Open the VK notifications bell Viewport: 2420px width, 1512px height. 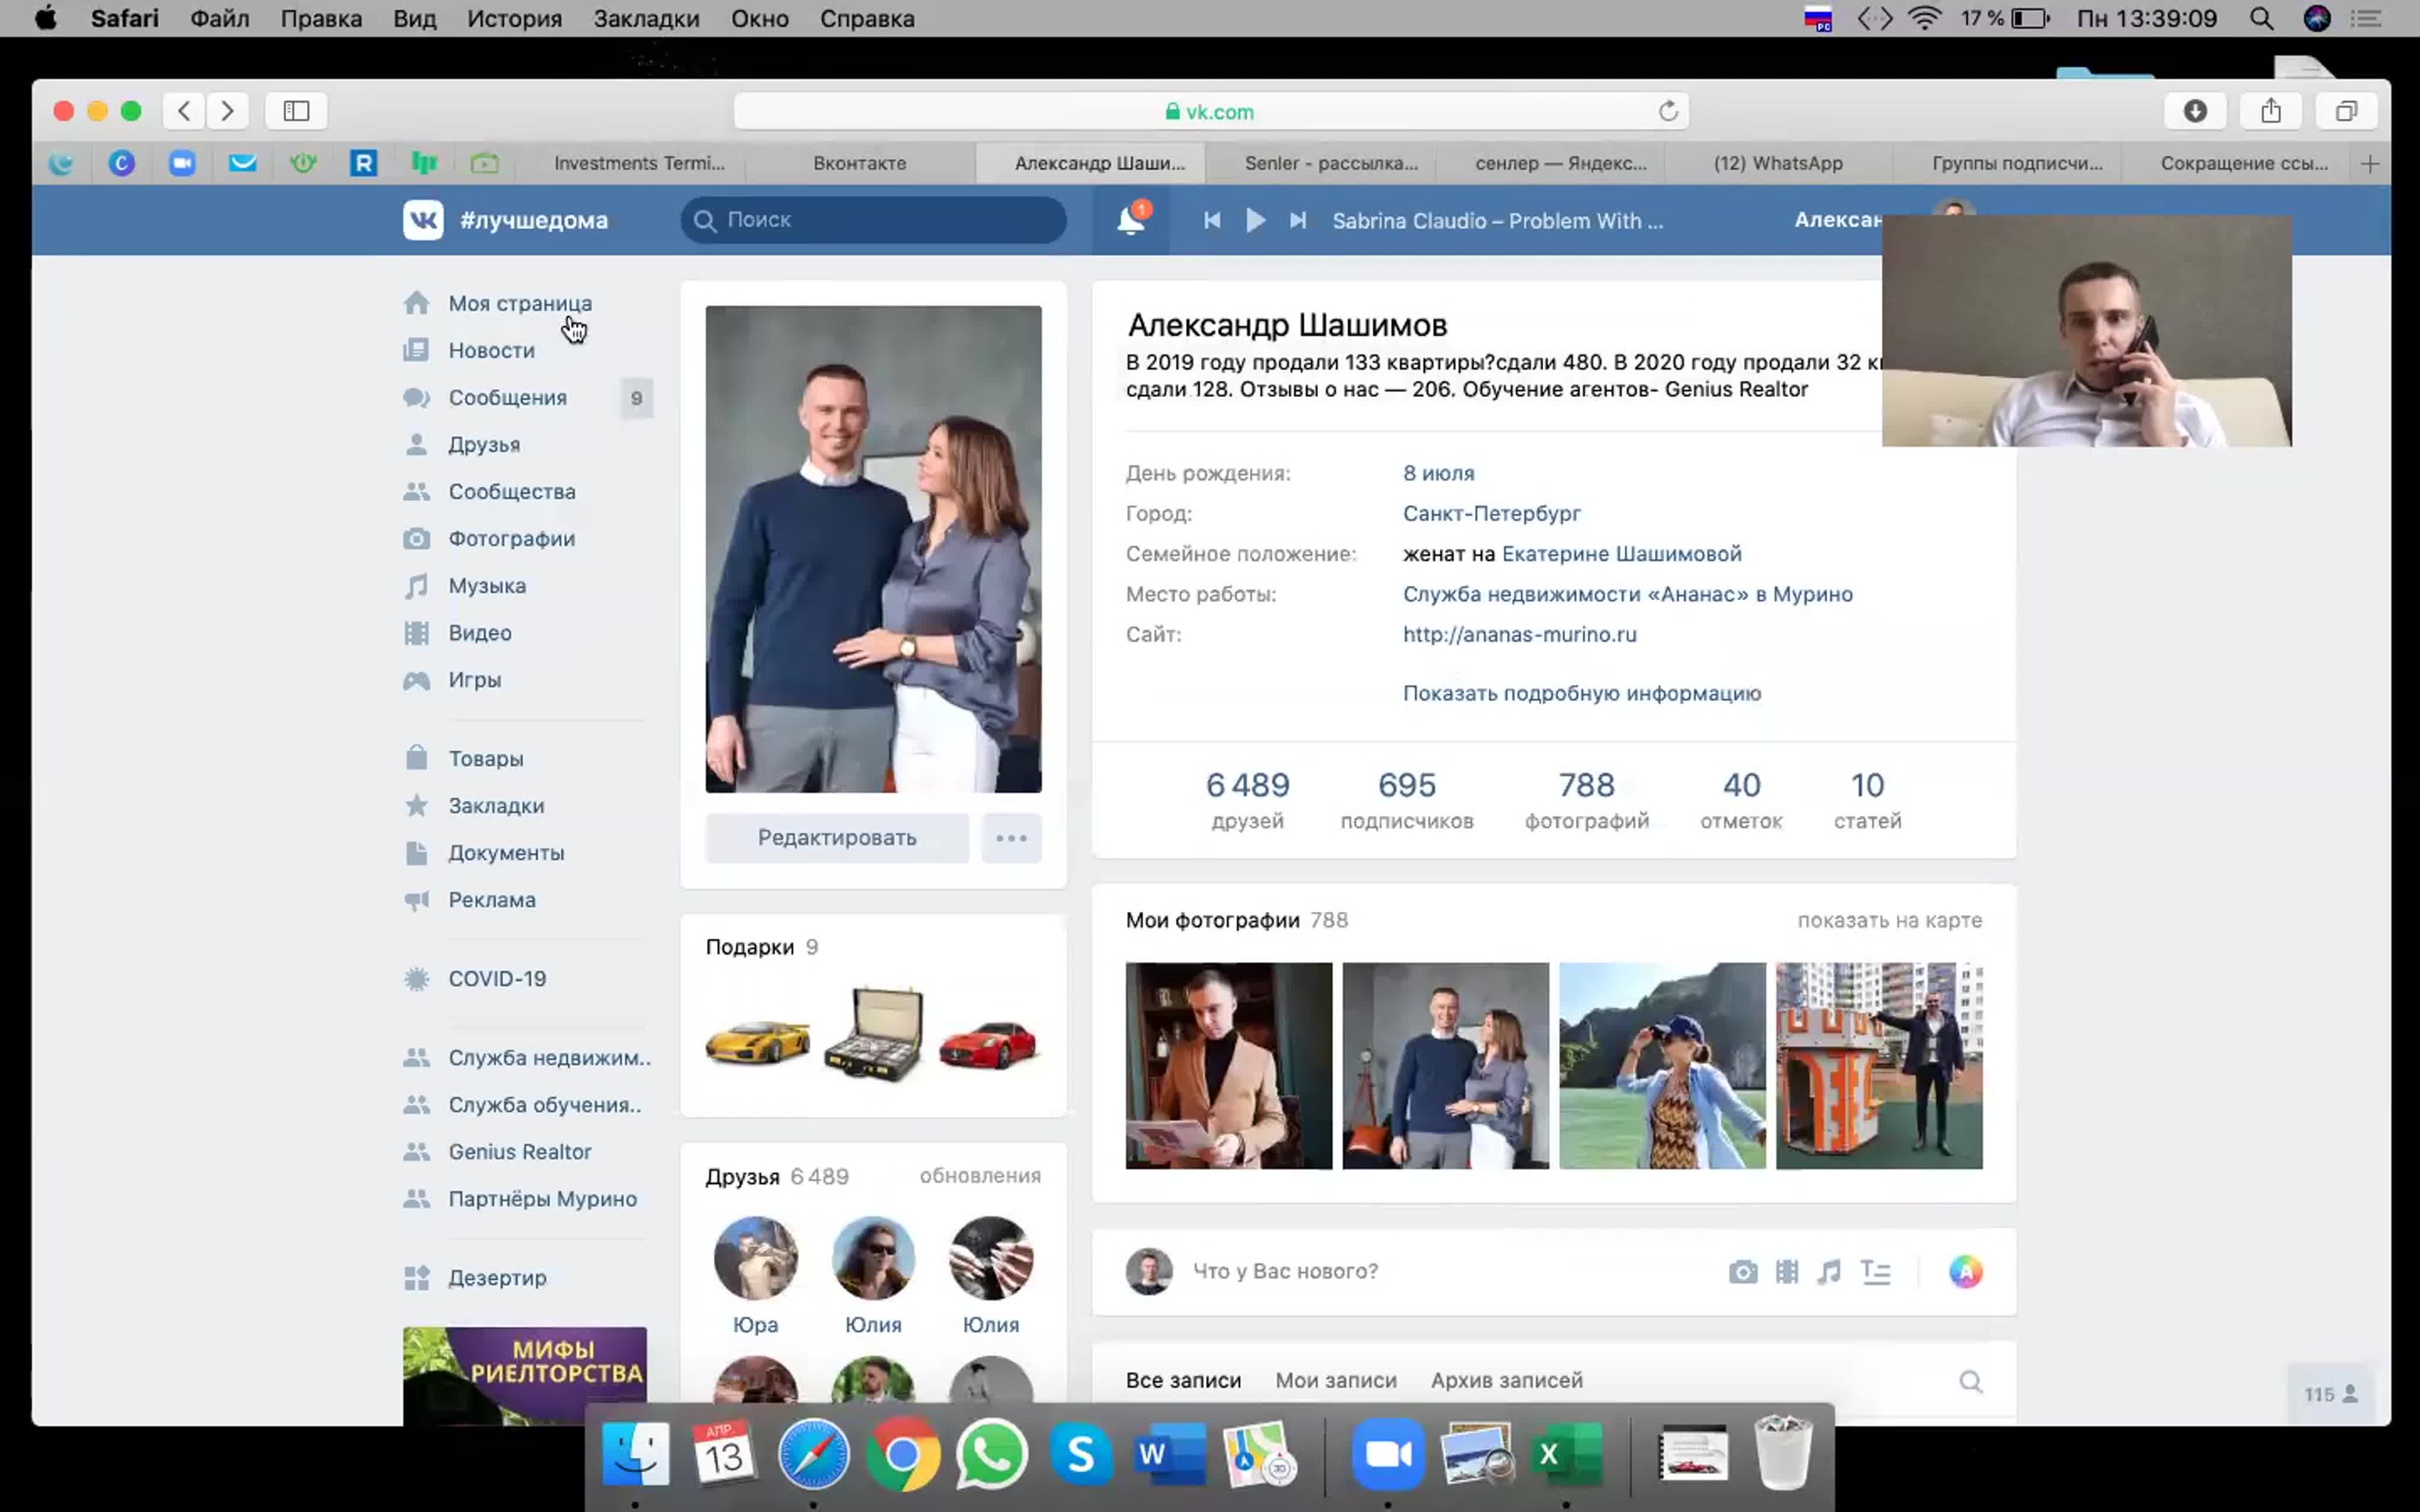point(1130,219)
